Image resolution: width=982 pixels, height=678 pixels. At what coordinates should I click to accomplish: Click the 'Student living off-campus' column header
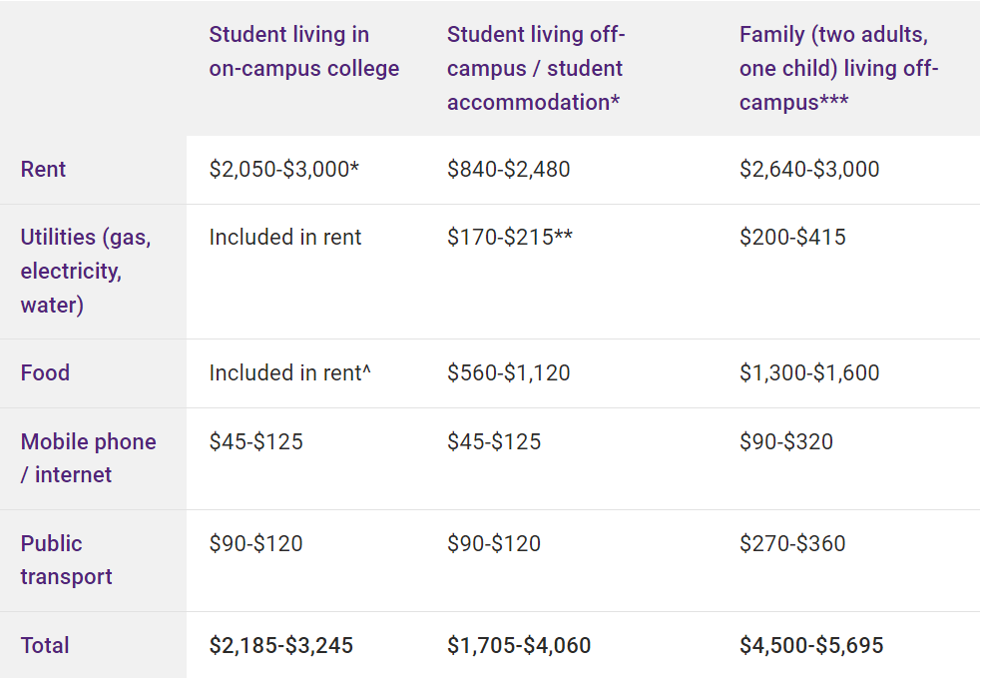(536, 68)
